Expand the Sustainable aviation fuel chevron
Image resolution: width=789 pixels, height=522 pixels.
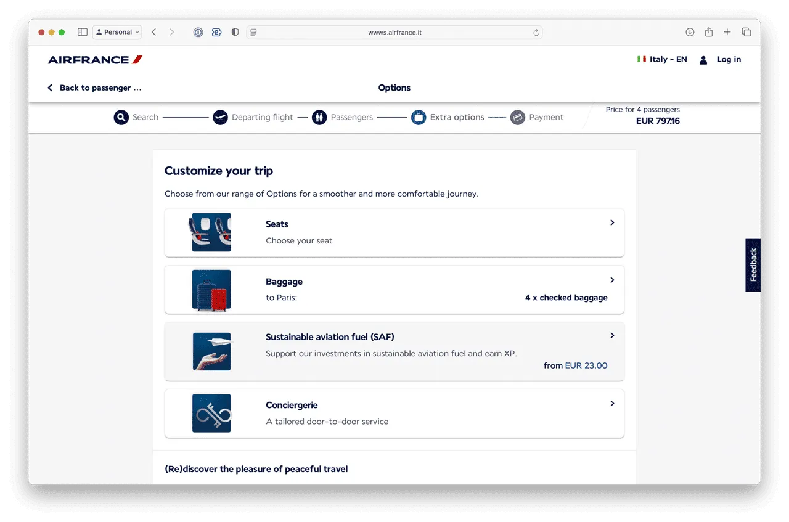612,335
